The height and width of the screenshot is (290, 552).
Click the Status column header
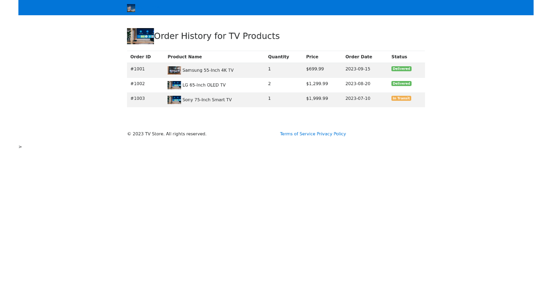click(398, 57)
